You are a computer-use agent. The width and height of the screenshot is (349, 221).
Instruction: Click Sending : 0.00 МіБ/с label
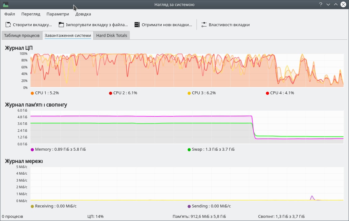coord(211,206)
